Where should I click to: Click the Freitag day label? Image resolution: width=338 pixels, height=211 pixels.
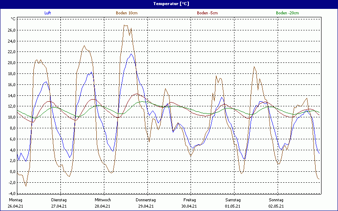click(190, 200)
